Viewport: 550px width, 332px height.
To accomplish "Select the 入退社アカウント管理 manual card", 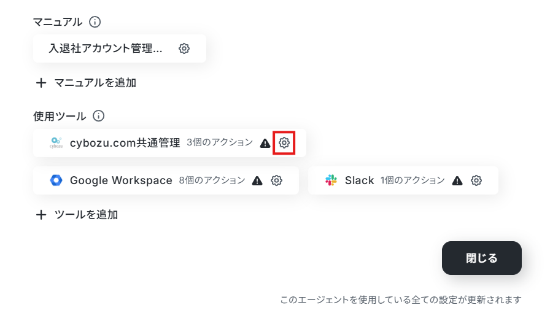I will coord(120,48).
